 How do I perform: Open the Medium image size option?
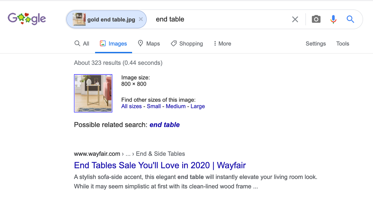[176, 106]
